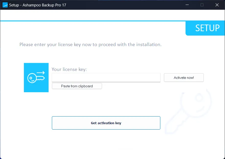Image resolution: width=225 pixels, height=159 pixels.
Task: Close the Setup wizard window
Action: 217,5
